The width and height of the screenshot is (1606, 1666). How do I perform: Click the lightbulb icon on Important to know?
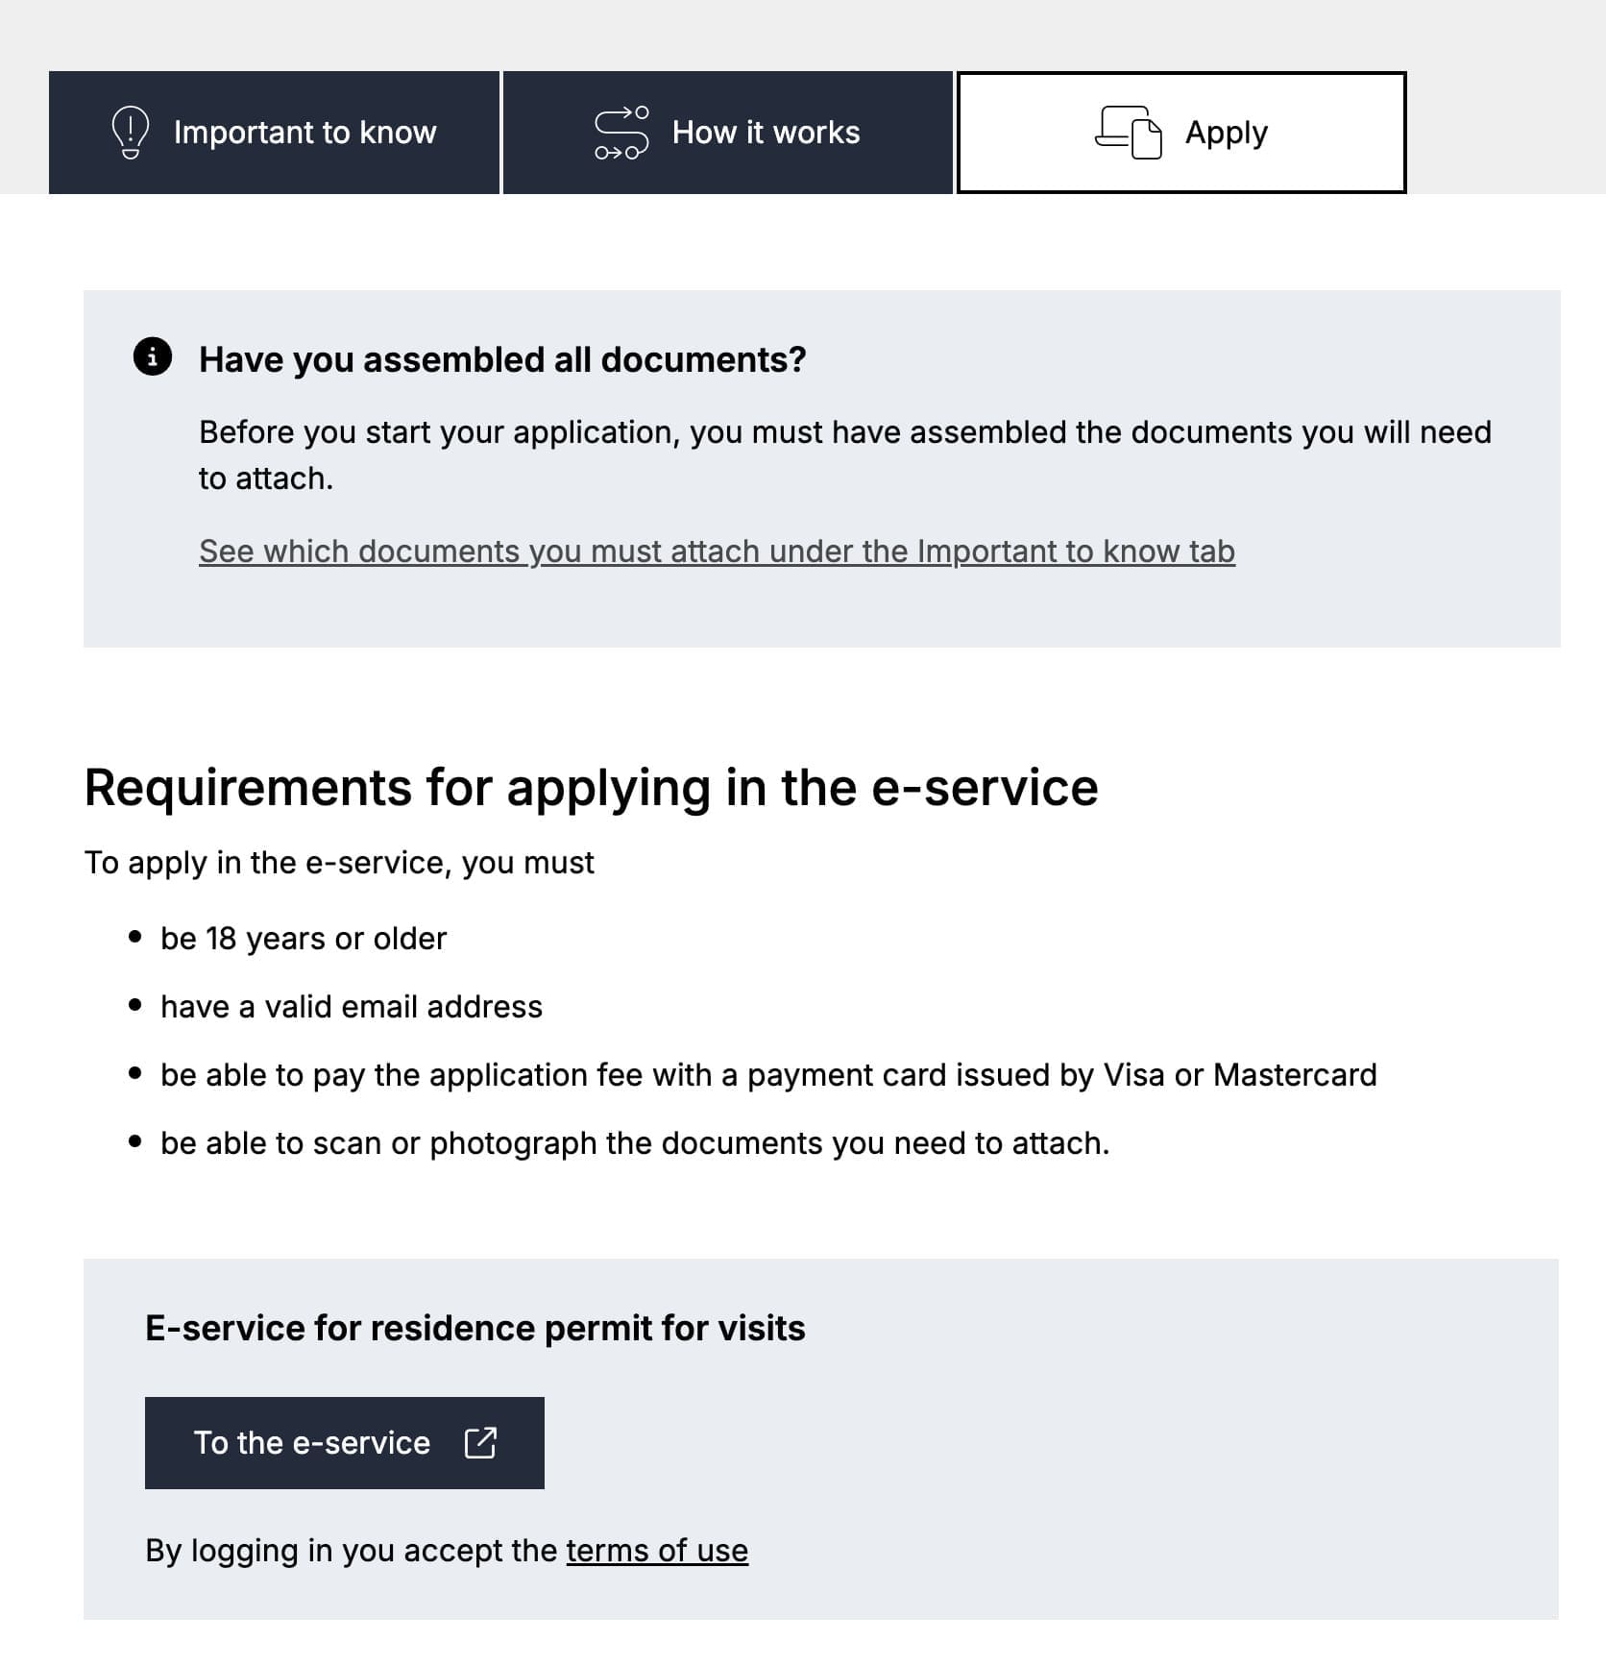pyautogui.click(x=131, y=133)
